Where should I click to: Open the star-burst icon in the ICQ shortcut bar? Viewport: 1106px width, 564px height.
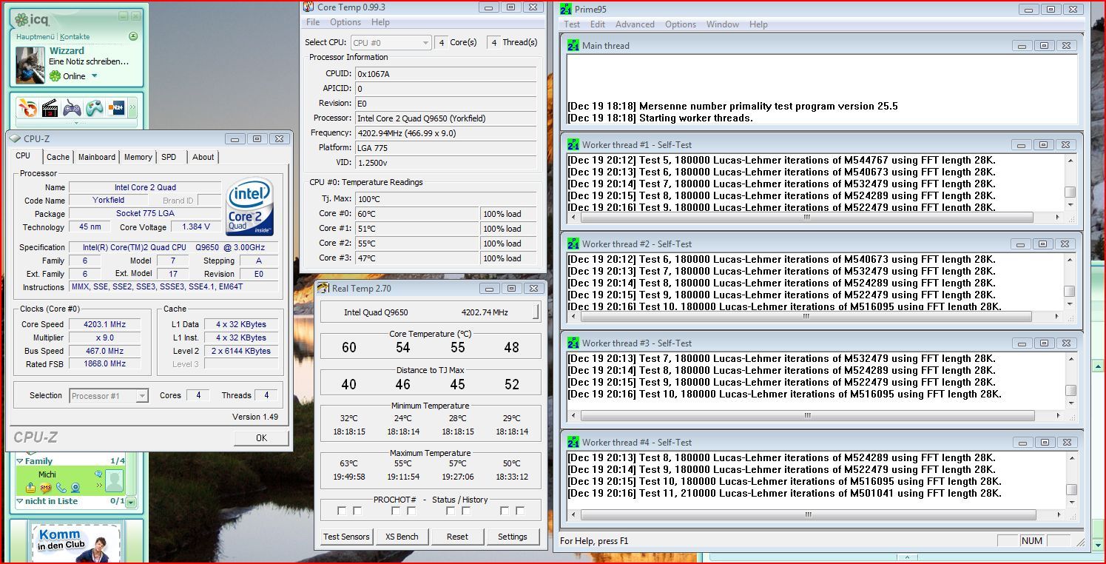coord(27,108)
